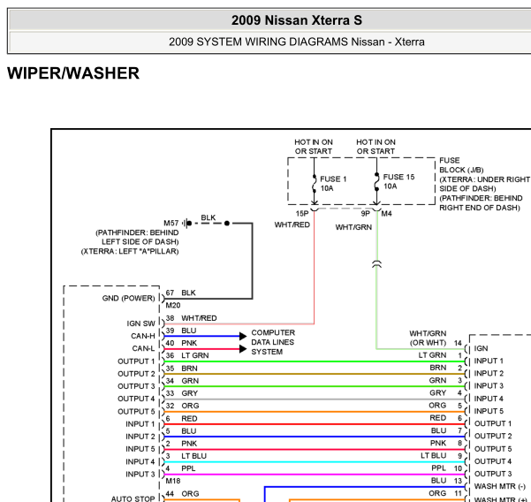Click the 'GRY 4' pin label
Image resolution: width=531 pixels, height=502 pixels.
point(446,393)
